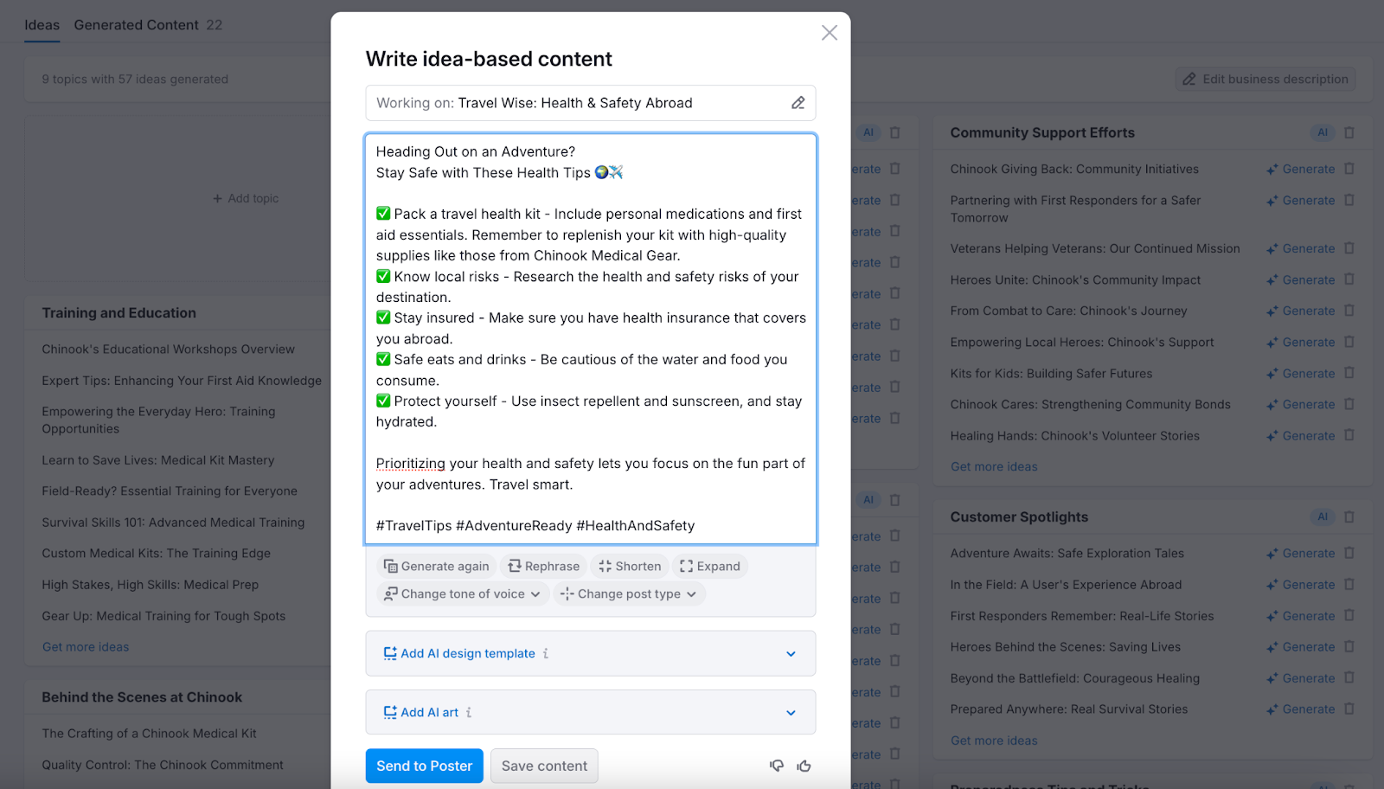
Task: Toggle AI badge on Community Support Efforts
Action: click(x=1322, y=132)
